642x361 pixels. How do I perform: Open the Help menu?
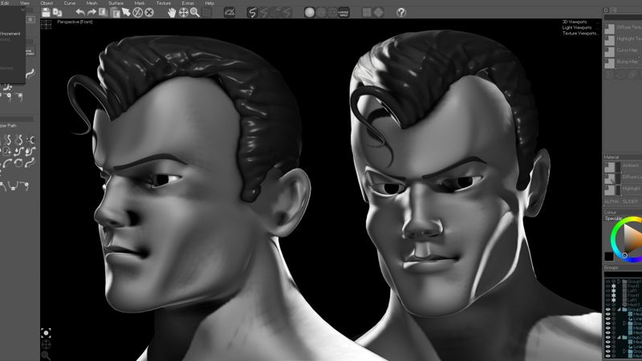209,3
